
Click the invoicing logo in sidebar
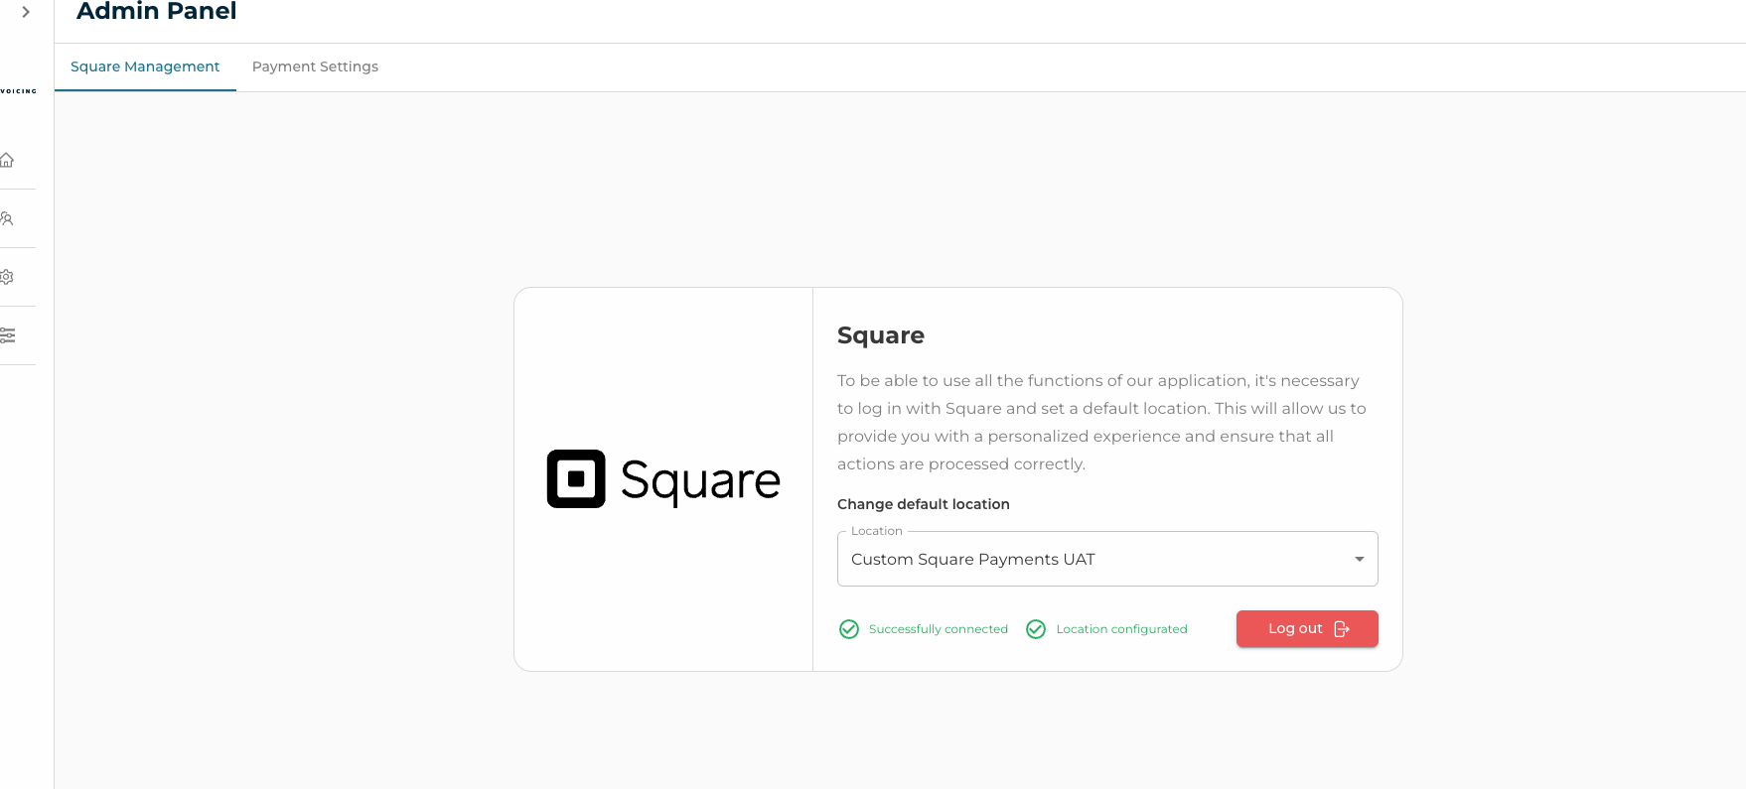pyautogui.click(x=18, y=91)
